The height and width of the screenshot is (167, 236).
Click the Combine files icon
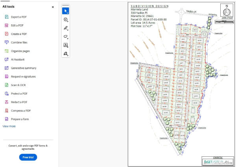[7, 42]
